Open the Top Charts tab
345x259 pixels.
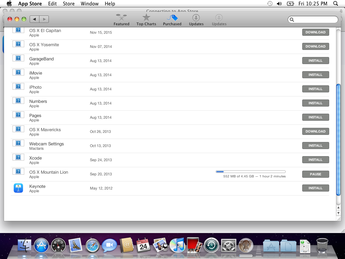coord(146,20)
